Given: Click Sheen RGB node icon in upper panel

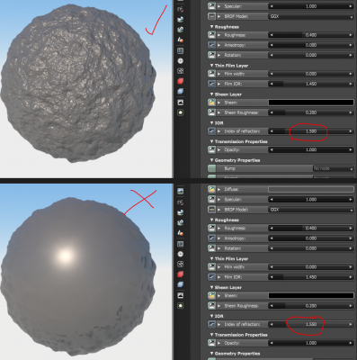Looking at the screenshot, I should (x=211, y=103).
